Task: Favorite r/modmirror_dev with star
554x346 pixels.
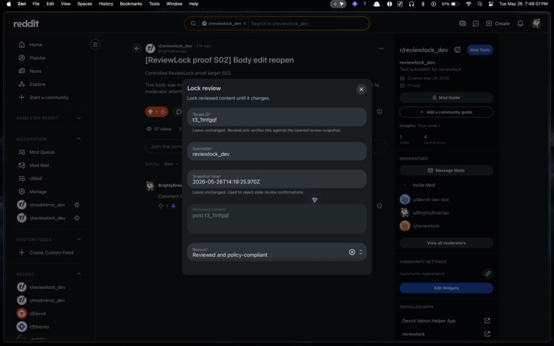Action: pyautogui.click(x=77, y=205)
